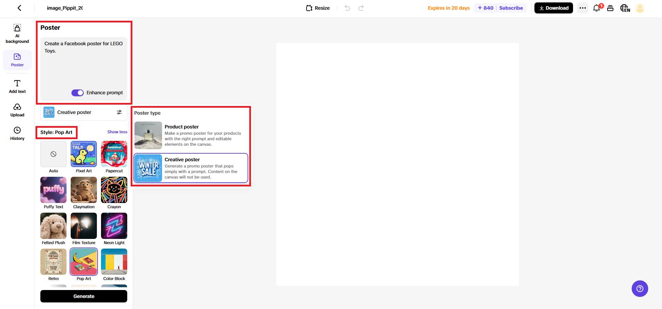The image size is (662, 309).
Task: Change language via globe EN icon
Action: coord(625,8)
